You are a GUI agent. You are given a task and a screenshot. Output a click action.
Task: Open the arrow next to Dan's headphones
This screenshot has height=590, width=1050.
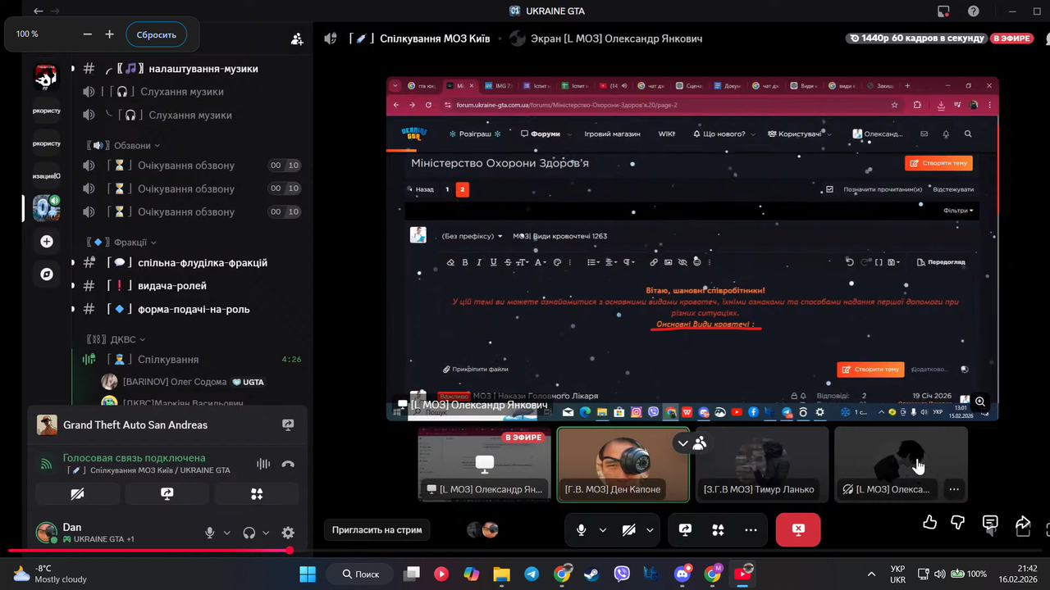(266, 533)
